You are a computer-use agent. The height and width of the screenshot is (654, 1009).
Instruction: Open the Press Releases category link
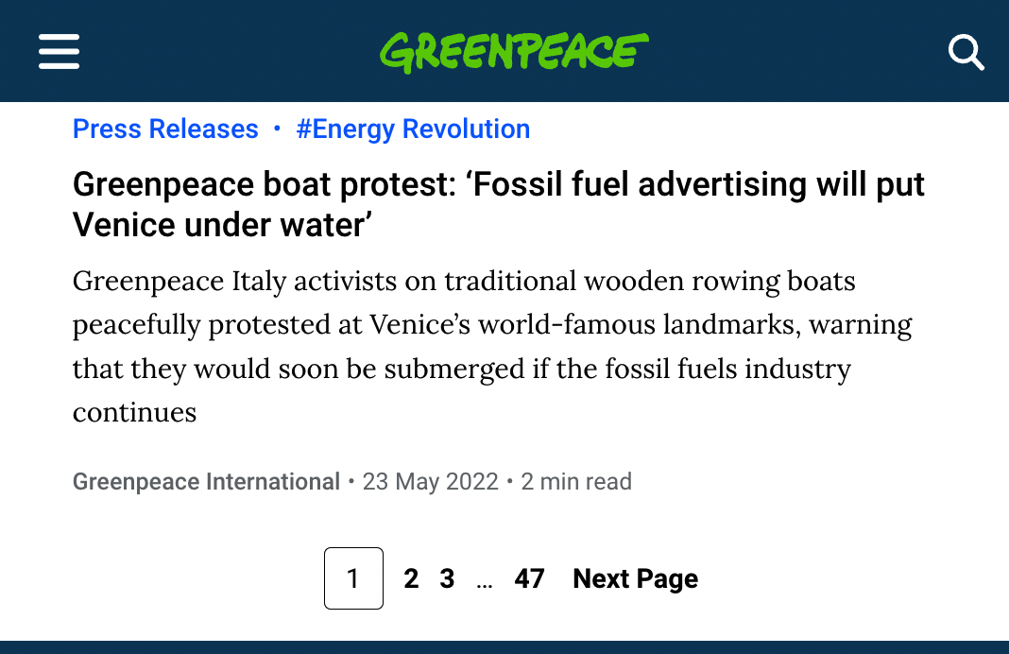point(165,129)
